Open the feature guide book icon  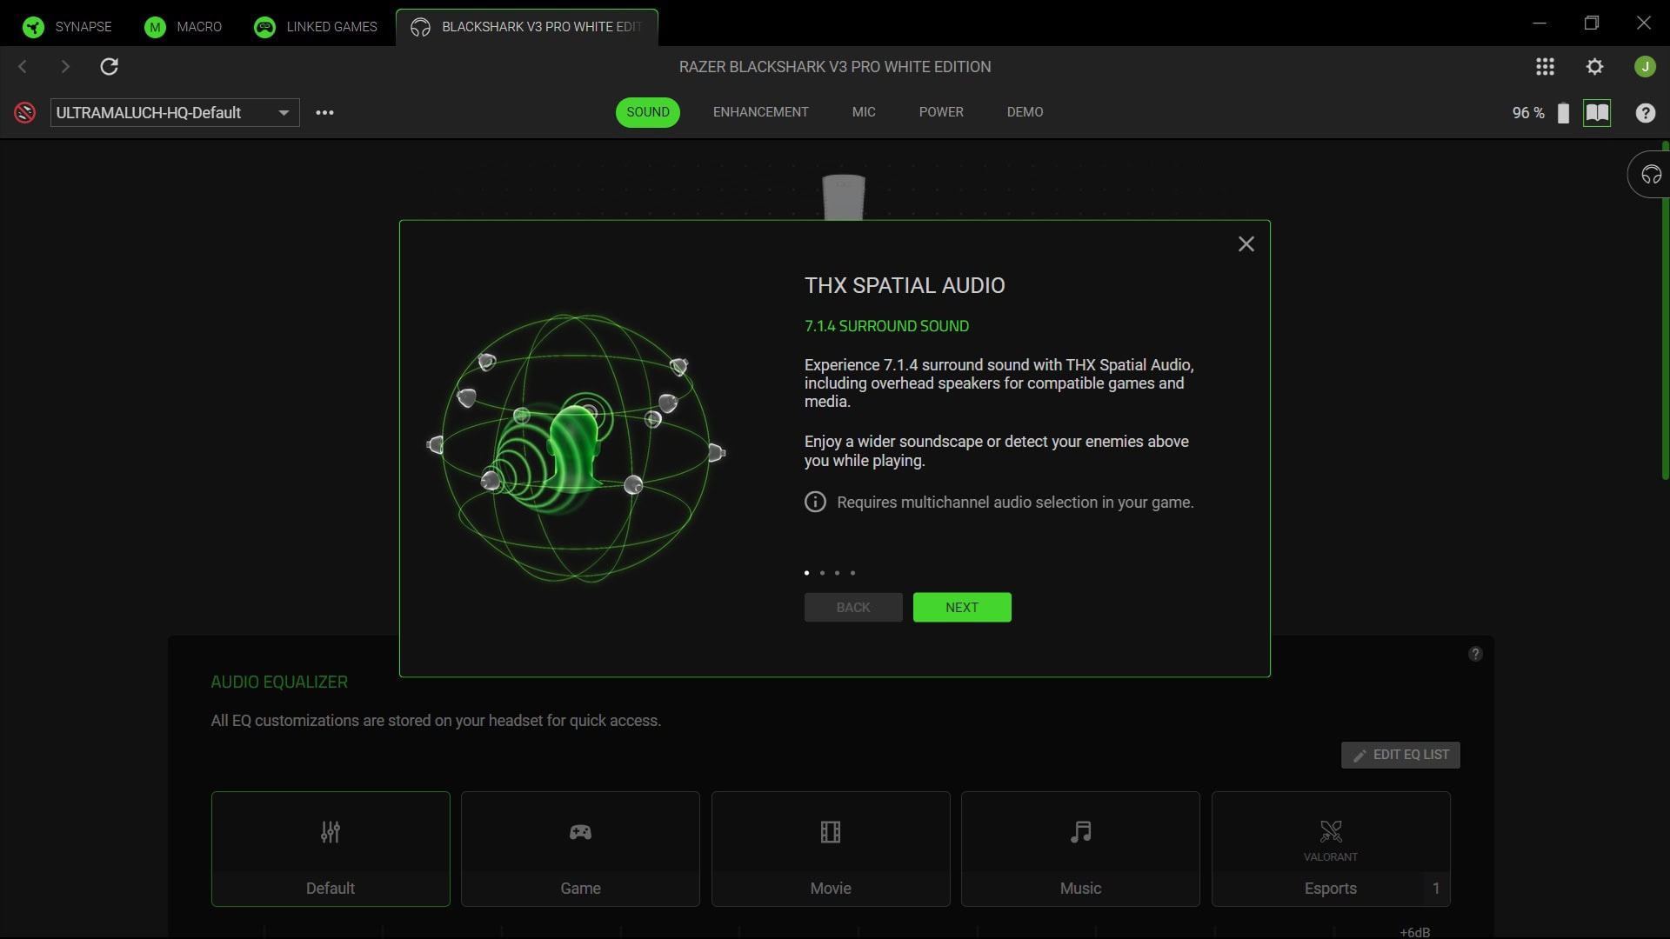point(1597,113)
